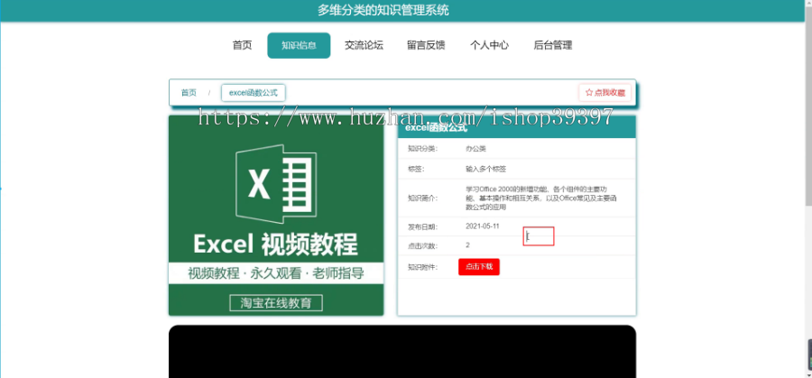Click the 点我收藏 favorite button
The image size is (812, 378).
pyautogui.click(x=604, y=93)
